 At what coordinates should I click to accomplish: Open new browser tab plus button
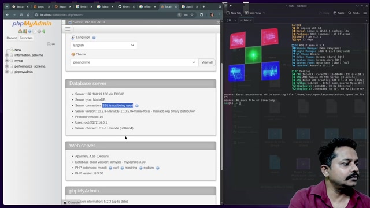[x=203, y=6]
